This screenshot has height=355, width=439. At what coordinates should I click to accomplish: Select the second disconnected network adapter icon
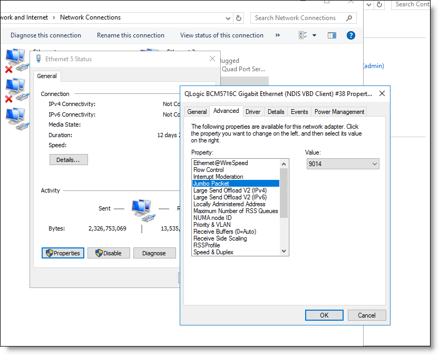pyautogui.click(x=16, y=90)
